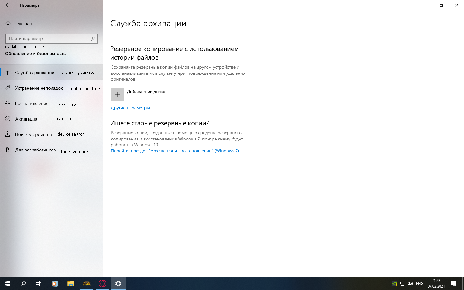Restore down the Параметры window
The width and height of the screenshot is (464, 290).
(442, 5)
